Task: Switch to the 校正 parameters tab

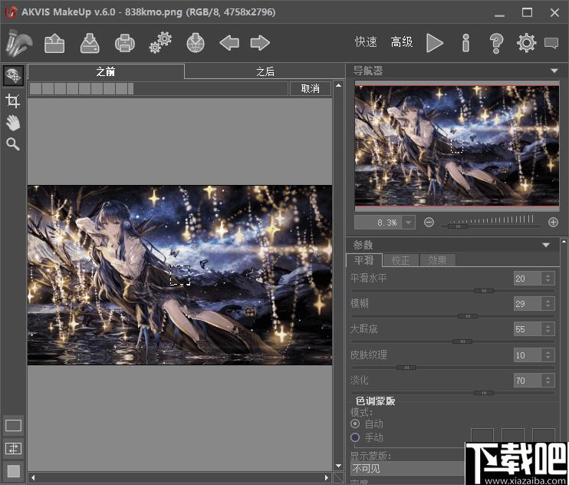Action: [x=400, y=260]
